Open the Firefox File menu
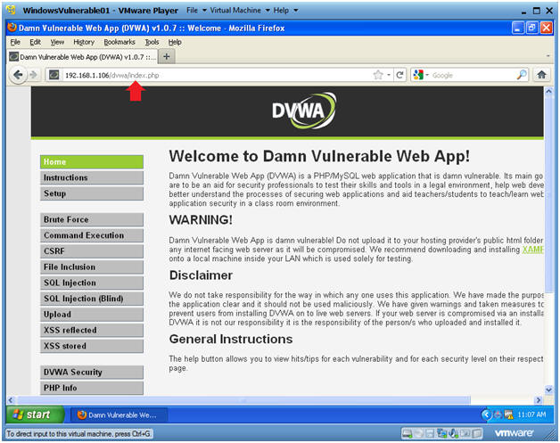 tap(15, 42)
